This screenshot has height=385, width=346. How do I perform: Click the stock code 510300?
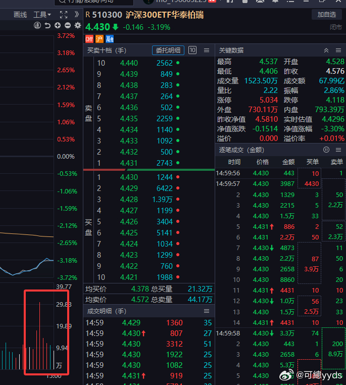coord(107,15)
